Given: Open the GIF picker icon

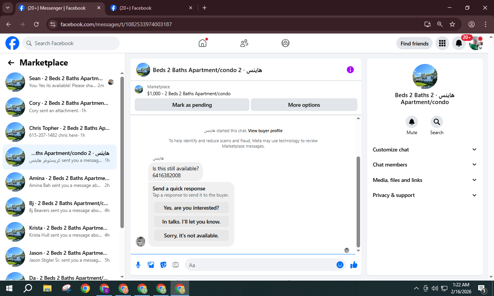Looking at the screenshot, I should [x=176, y=265].
